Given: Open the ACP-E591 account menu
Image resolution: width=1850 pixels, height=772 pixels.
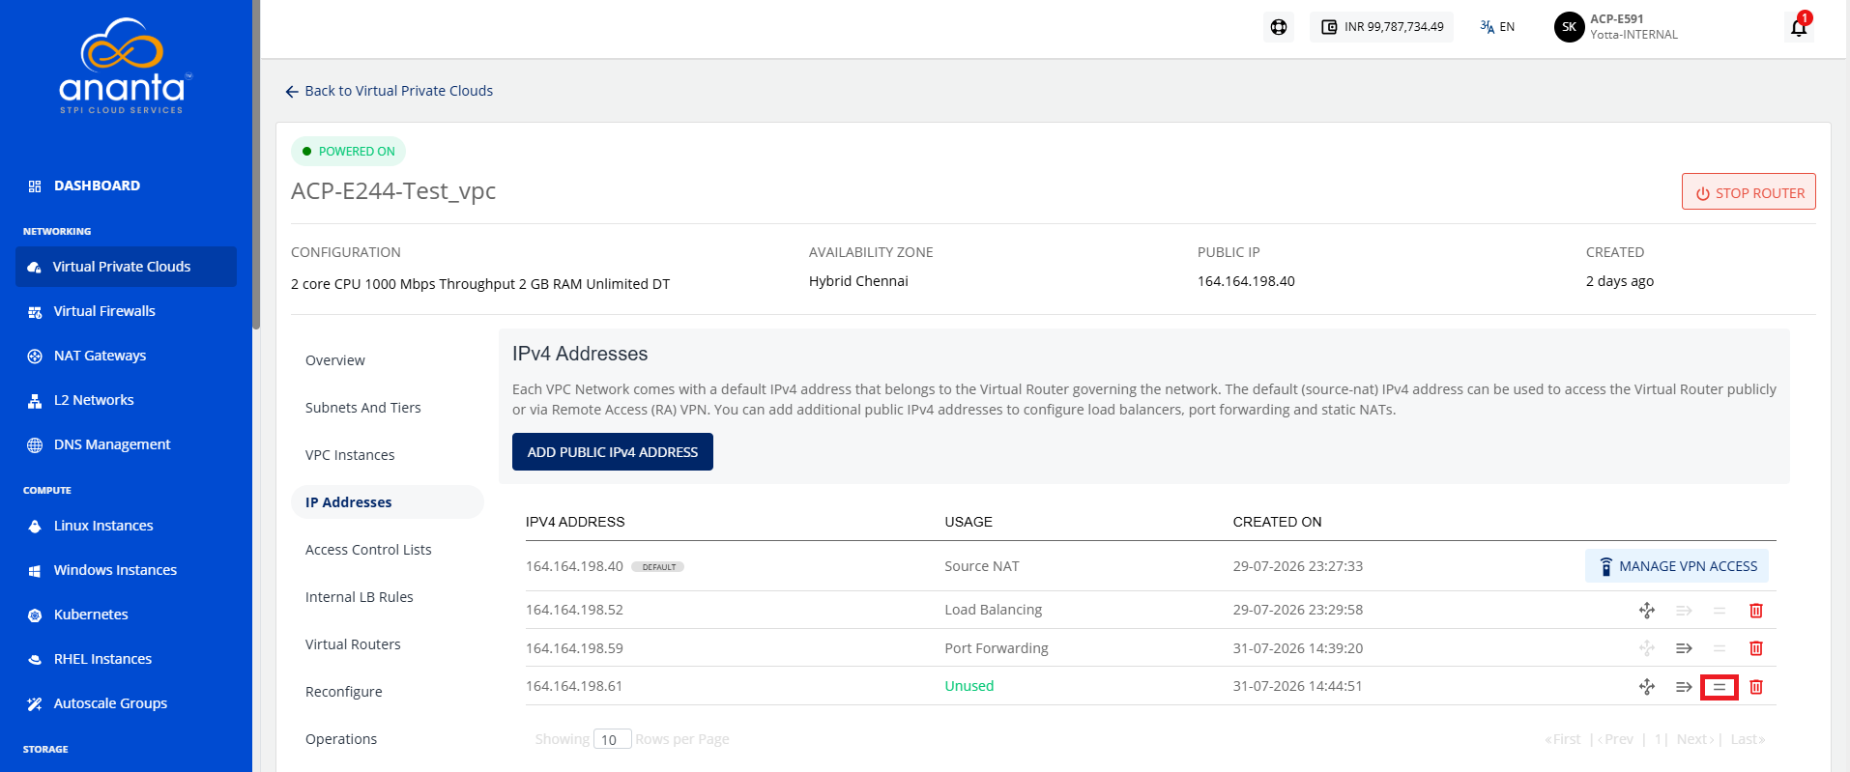Looking at the screenshot, I should (1617, 27).
